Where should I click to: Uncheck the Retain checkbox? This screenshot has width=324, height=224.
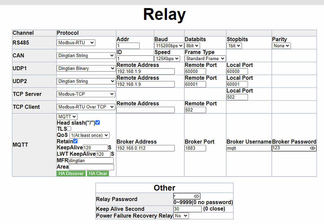click(x=75, y=141)
